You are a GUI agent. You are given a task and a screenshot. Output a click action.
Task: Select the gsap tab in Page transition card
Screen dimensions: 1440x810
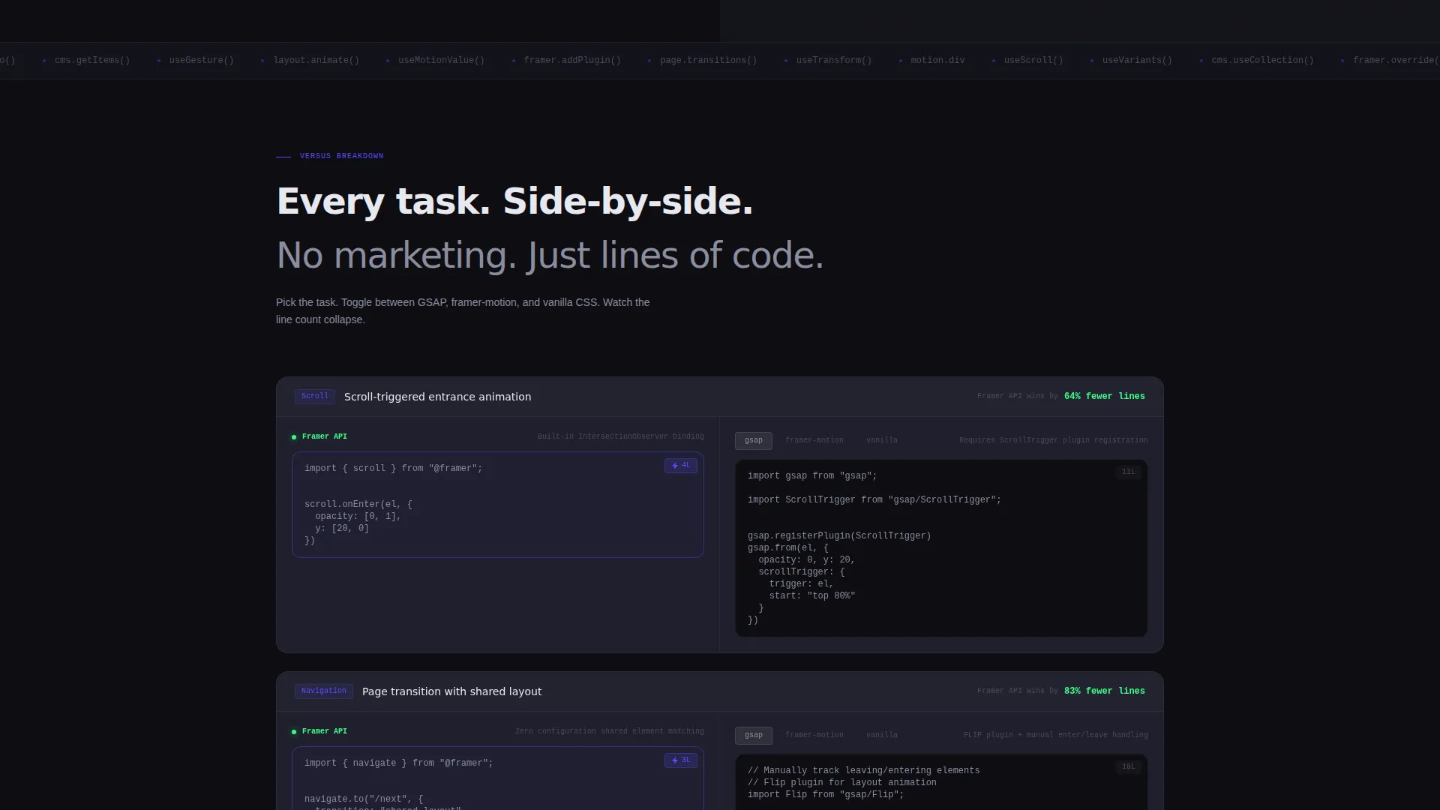click(753, 735)
